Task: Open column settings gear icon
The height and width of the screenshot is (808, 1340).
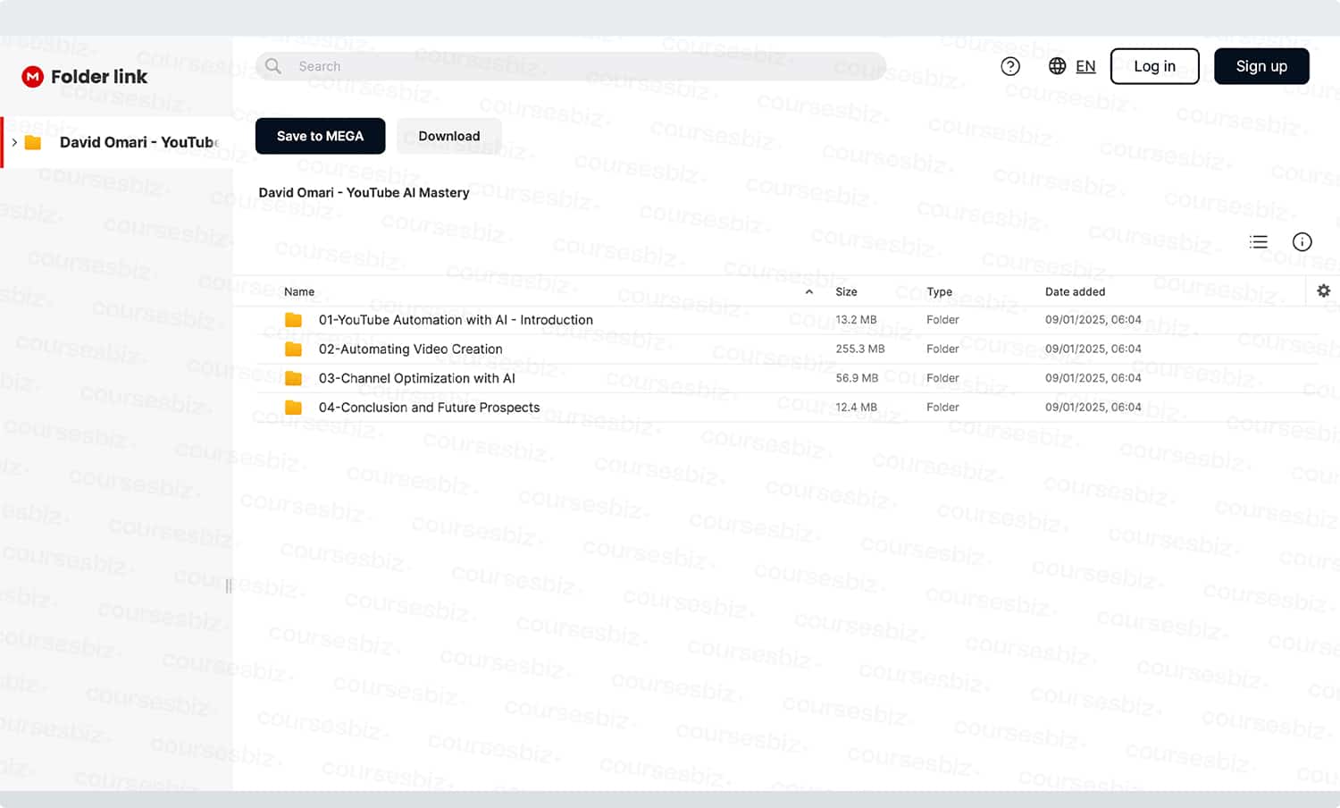Action: [1324, 290]
